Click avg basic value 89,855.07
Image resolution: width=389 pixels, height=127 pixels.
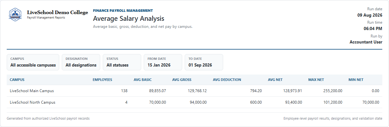point(158,91)
